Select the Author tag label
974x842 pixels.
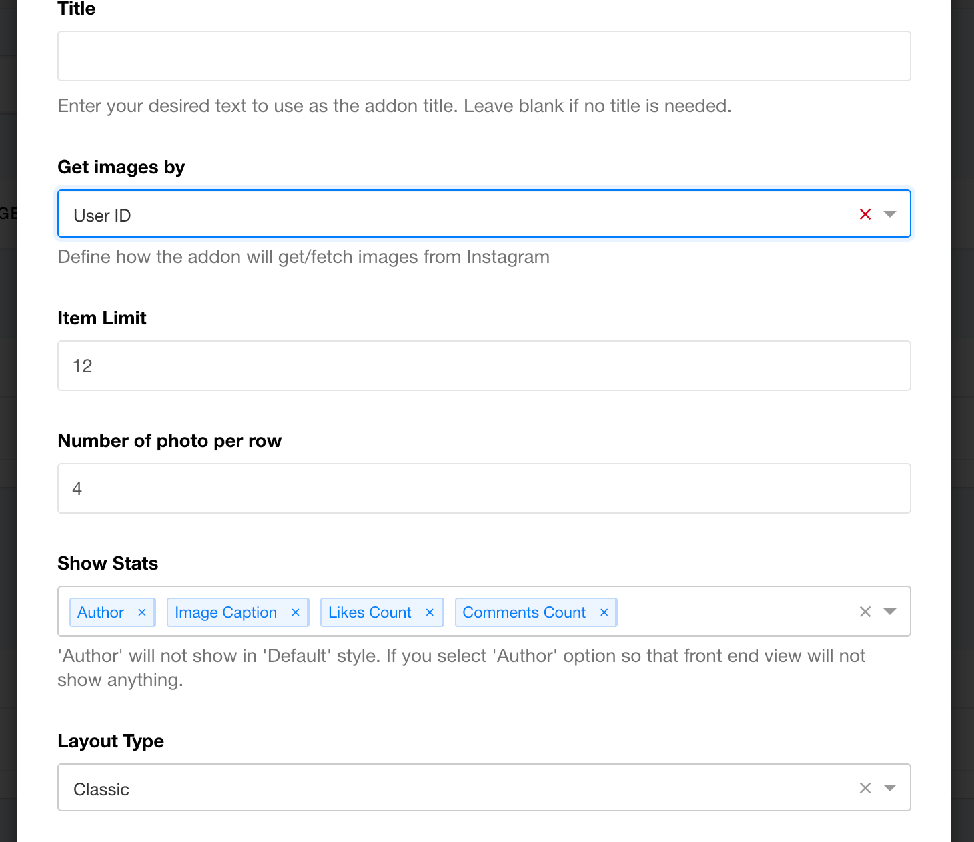pyautogui.click(x=99, y=612)
